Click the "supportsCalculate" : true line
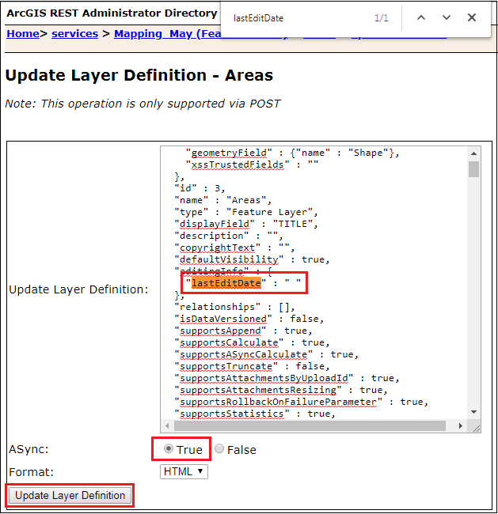 pyautogui.click(x=252, y=342)
